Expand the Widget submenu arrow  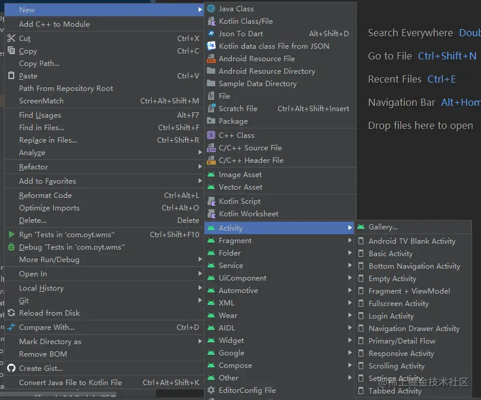(x=350, y=340)
